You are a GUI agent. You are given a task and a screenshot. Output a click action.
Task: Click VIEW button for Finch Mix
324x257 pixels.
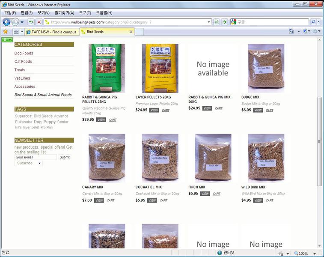pyautogui.click(x=205, y=194)
